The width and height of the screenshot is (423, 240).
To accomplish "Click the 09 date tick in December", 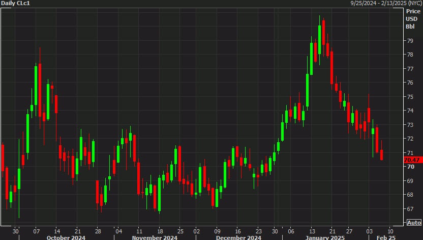I will point(217,231).
